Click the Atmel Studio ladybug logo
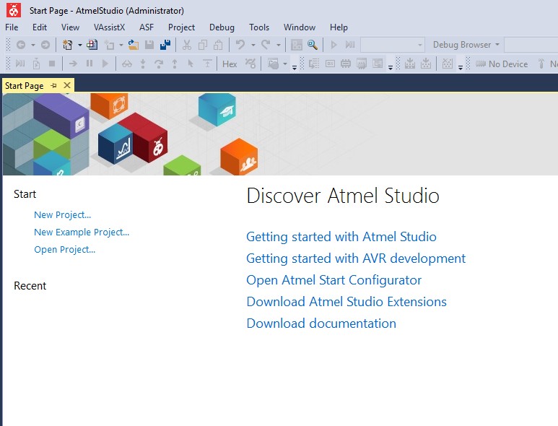 pos(14,10)
